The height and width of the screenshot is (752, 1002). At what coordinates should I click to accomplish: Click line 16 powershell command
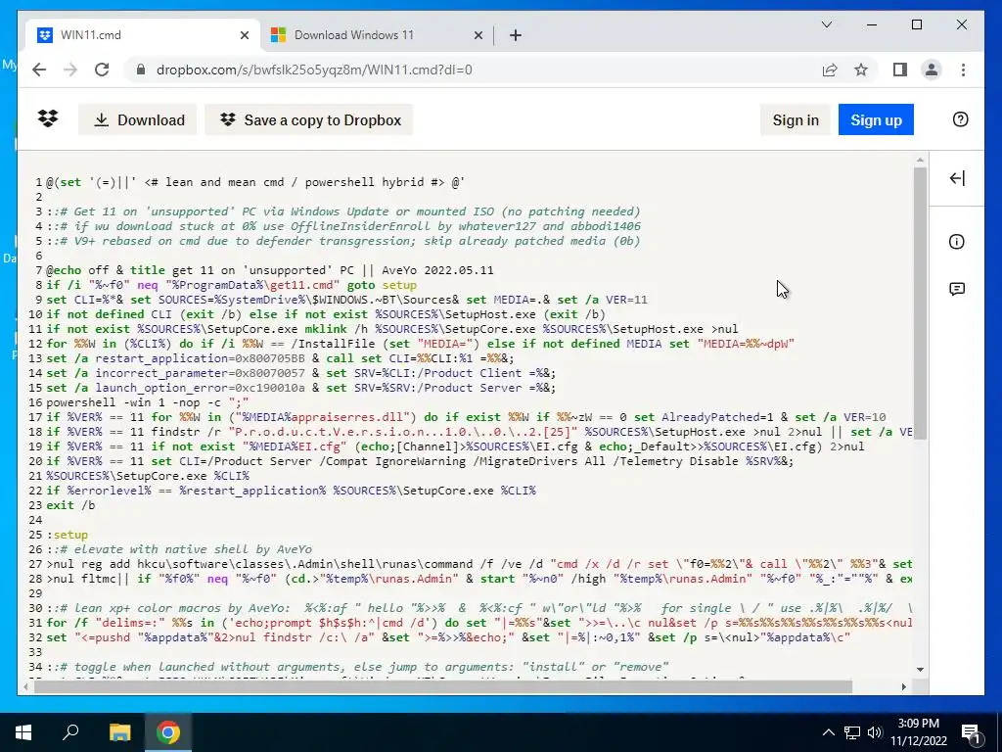click(x=147, y=402)
